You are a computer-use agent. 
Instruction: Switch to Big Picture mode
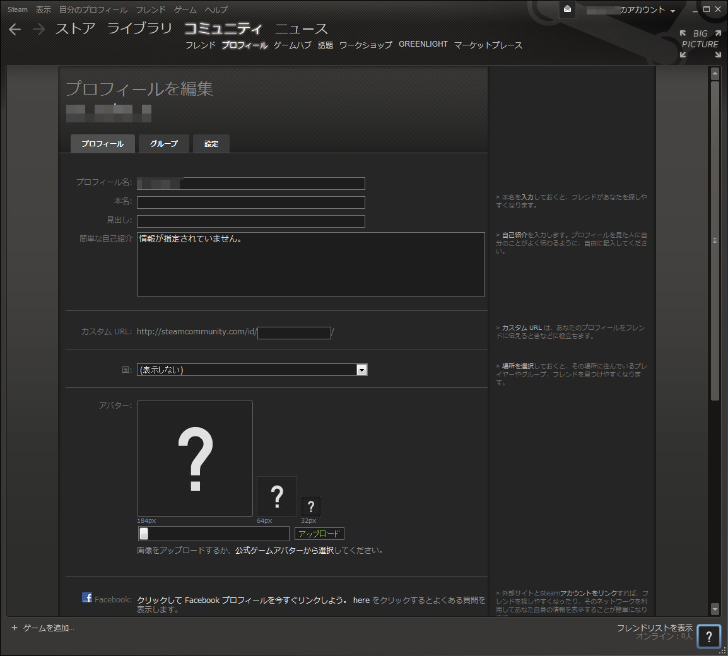tap(700, 44)
